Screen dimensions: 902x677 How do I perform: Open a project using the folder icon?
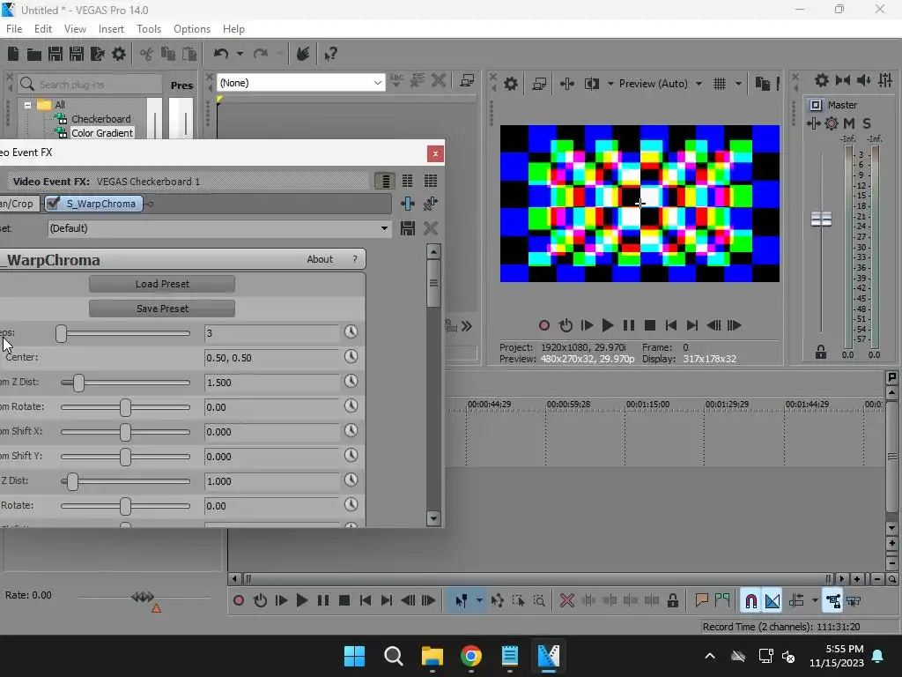(x=34, y=54)
